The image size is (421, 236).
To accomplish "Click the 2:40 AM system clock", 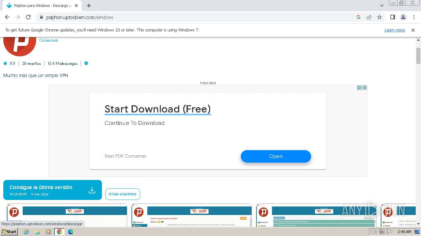I will [x=404, y=232].
